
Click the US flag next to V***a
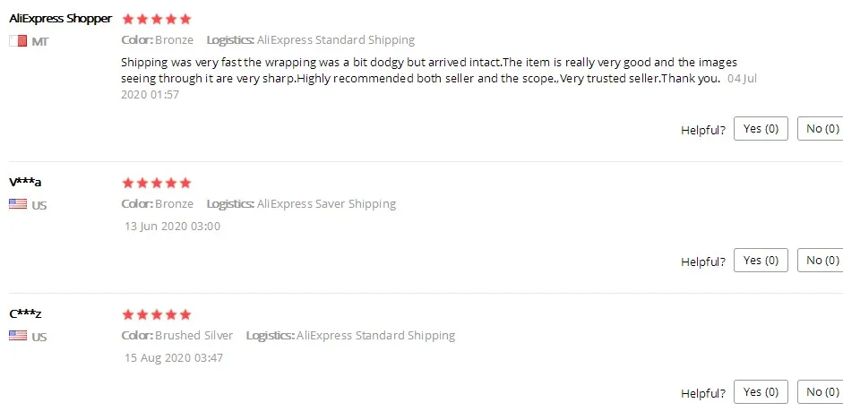(x=18, y=205)
